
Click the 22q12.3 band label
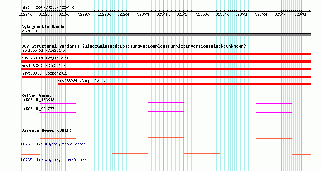click(x=29, y=31)
